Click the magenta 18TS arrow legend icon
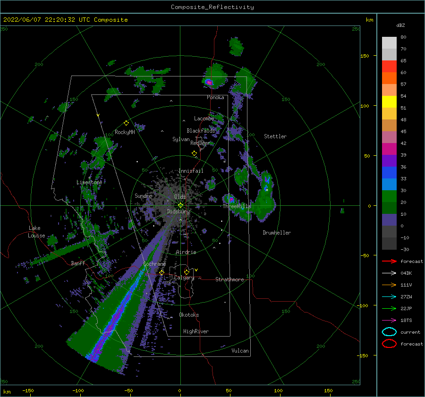The width and height of the screenshot is (425, 397). pos(389,321)
